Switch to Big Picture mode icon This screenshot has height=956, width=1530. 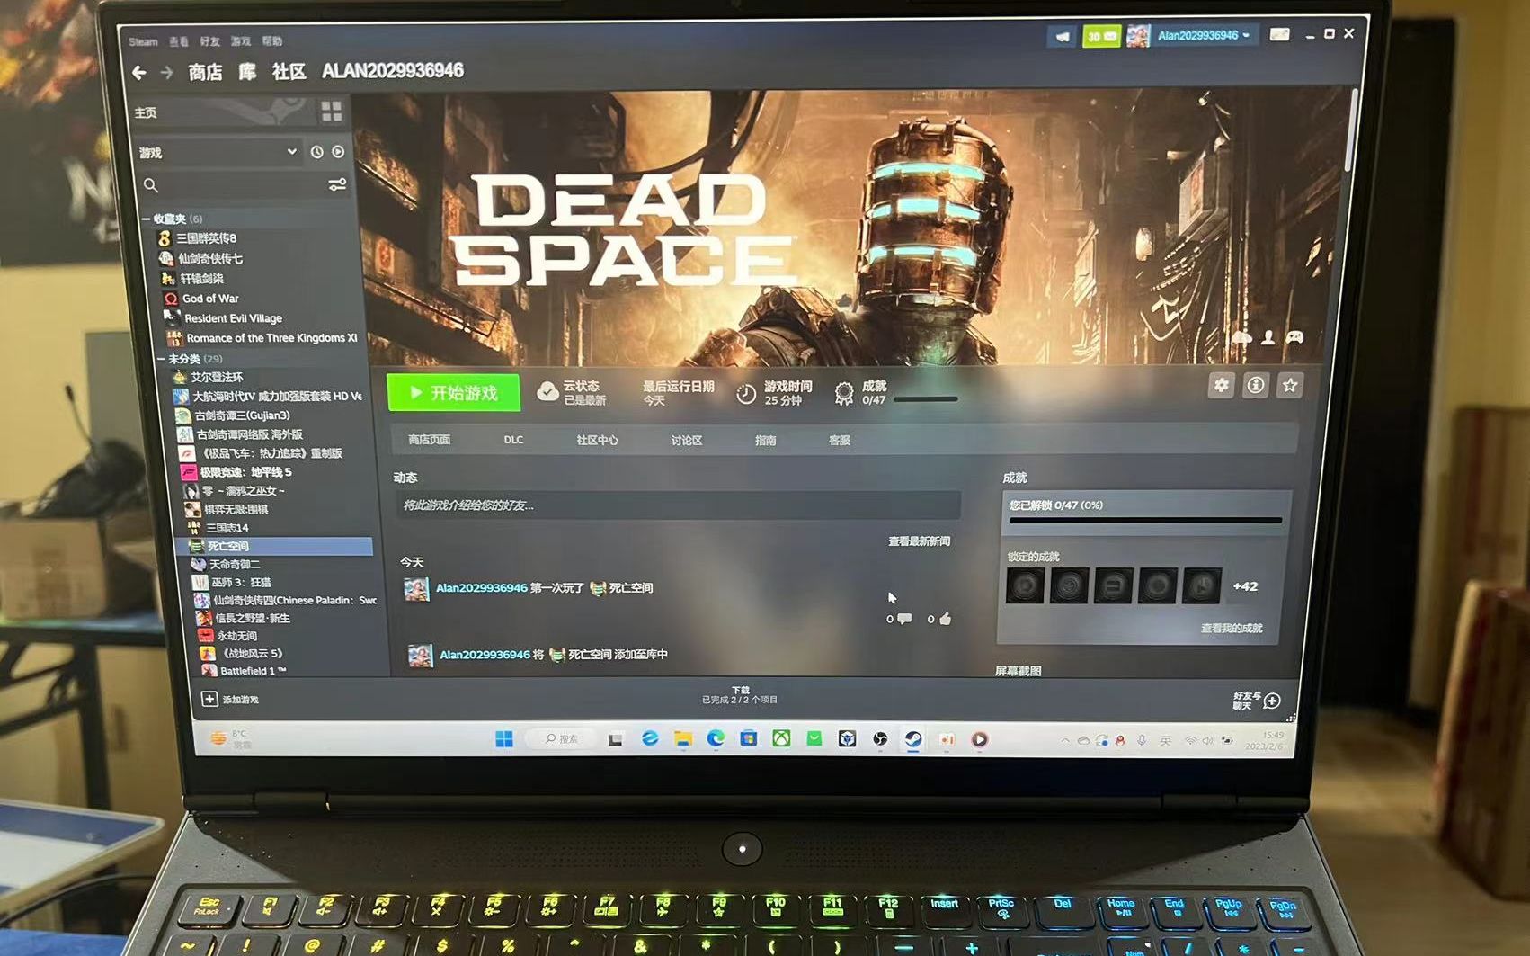tap(1279, 35)
